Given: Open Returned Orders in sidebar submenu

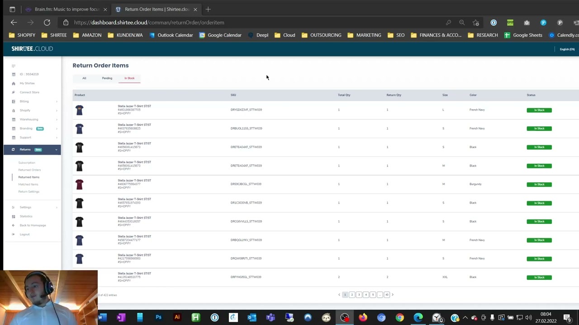Looking at the screenshot, I should pos(29,170).
